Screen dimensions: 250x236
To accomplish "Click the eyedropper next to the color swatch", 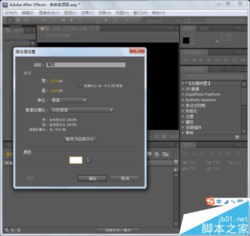I will [x=89, y=160].
